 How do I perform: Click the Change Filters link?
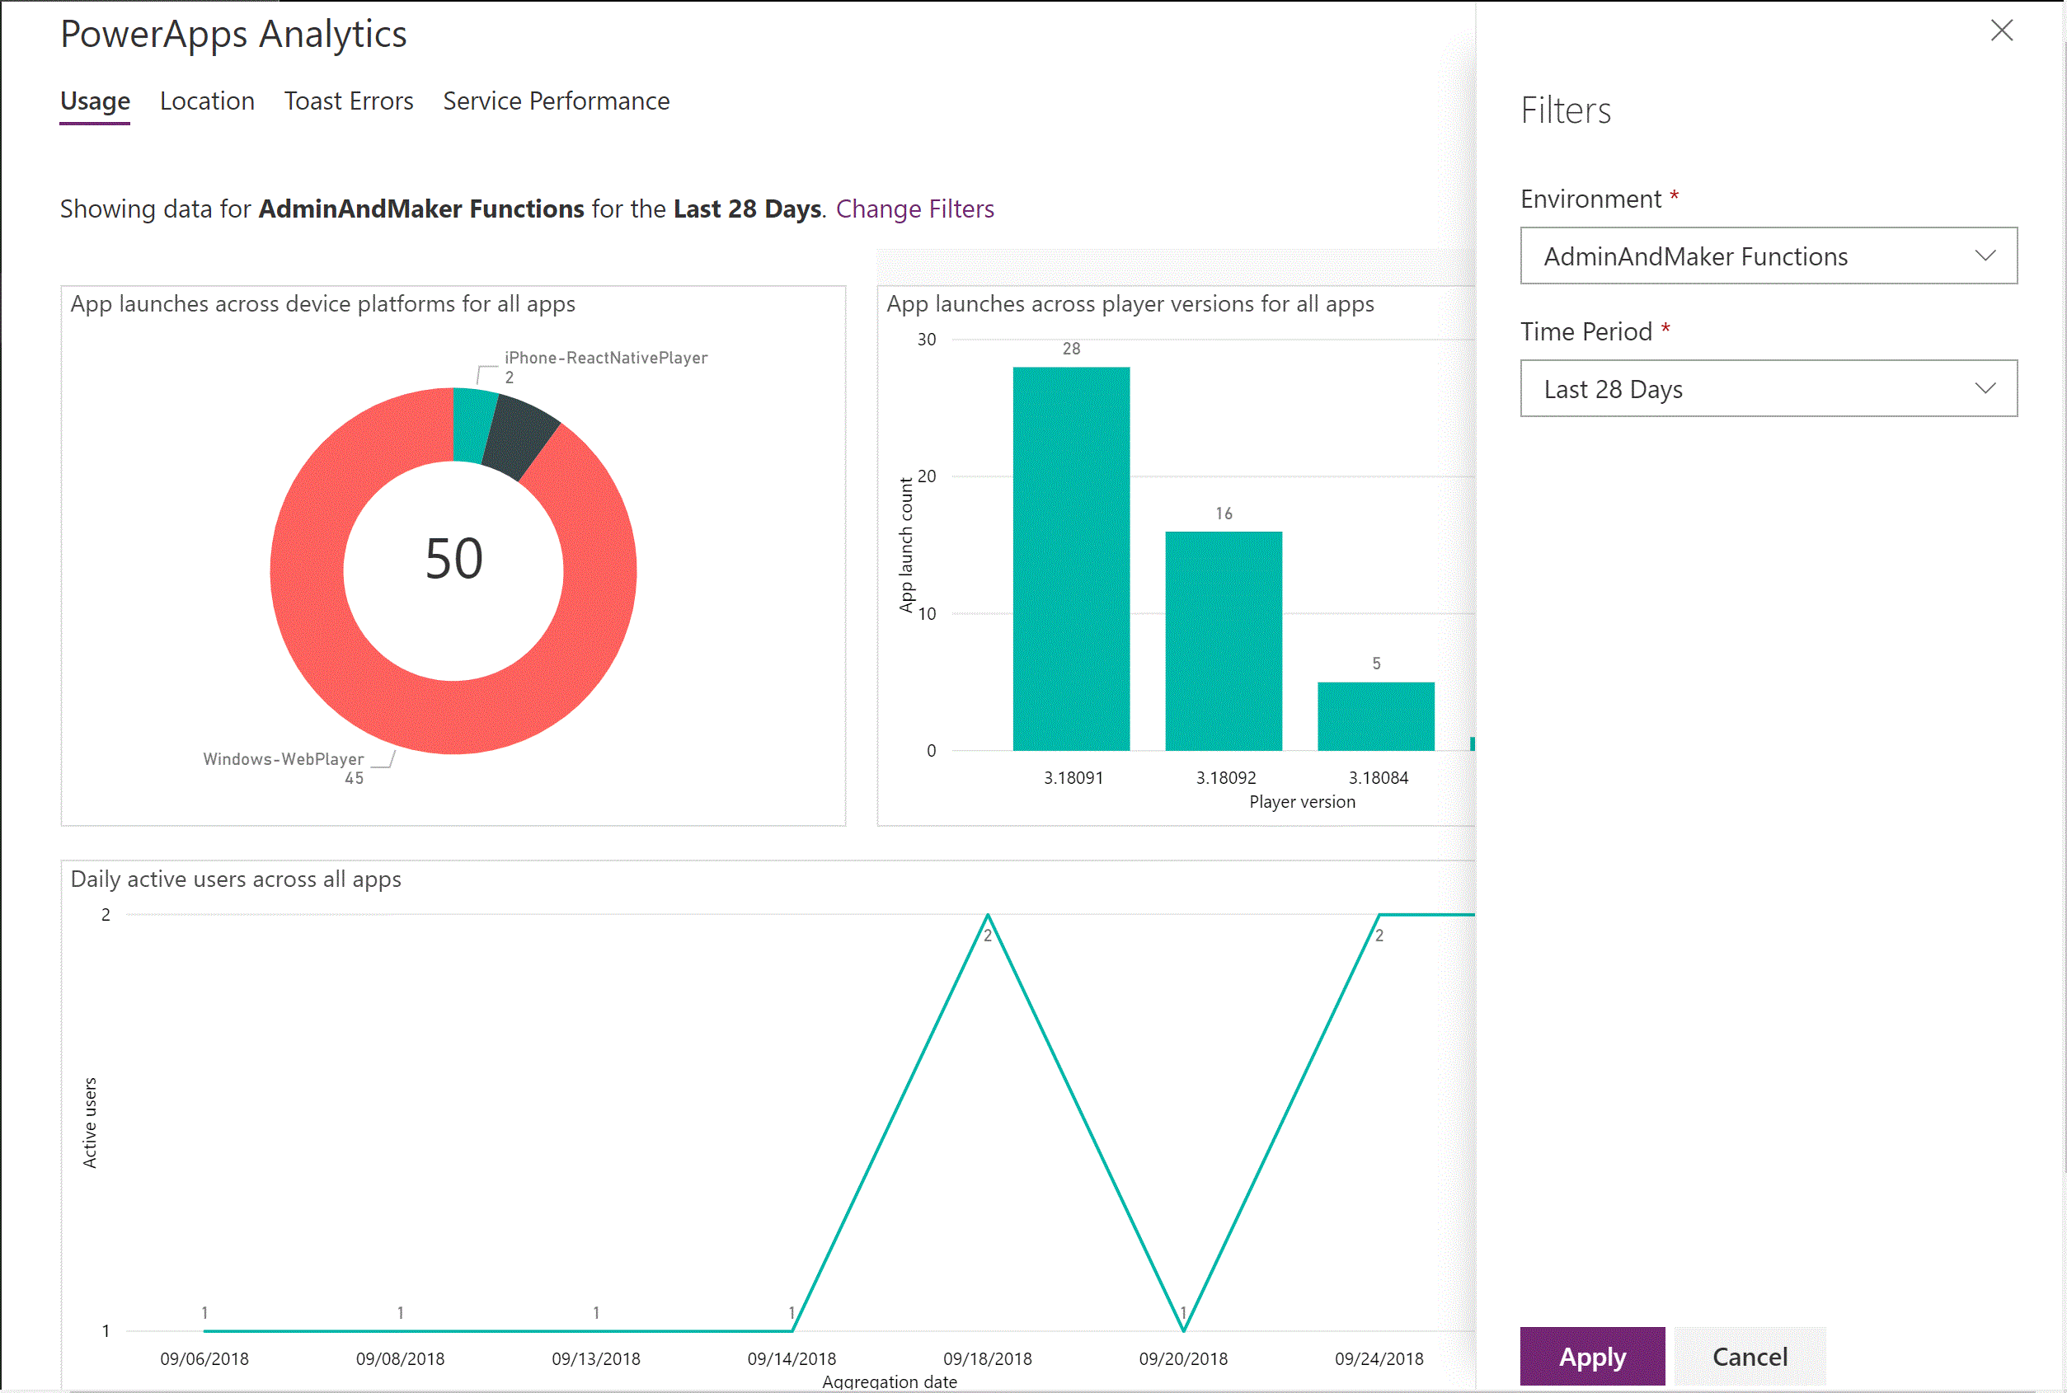click(914, 209)
